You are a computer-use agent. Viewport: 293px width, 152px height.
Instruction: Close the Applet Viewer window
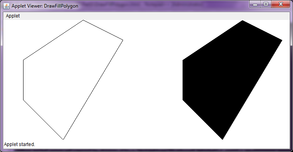coord(281,4)
